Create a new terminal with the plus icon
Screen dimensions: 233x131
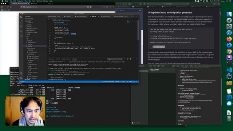[125, 59]
